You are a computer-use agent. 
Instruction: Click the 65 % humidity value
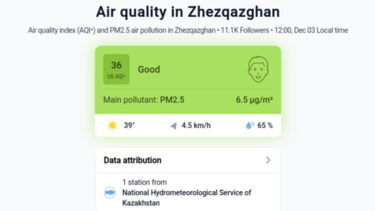(x=265, y=126)
